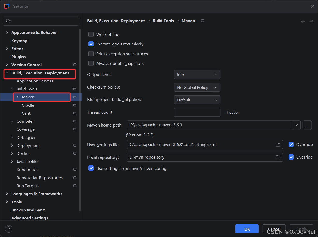The height and width of the screenshot is (237, 318).
Task: Select Backup and Sync settings
Action: (28, 210)
